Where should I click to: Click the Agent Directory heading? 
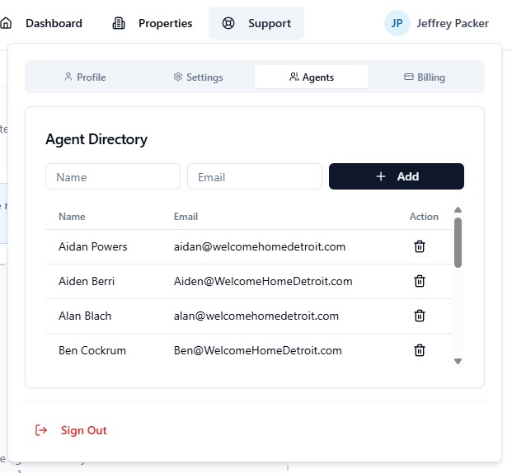tap(96, 139)
